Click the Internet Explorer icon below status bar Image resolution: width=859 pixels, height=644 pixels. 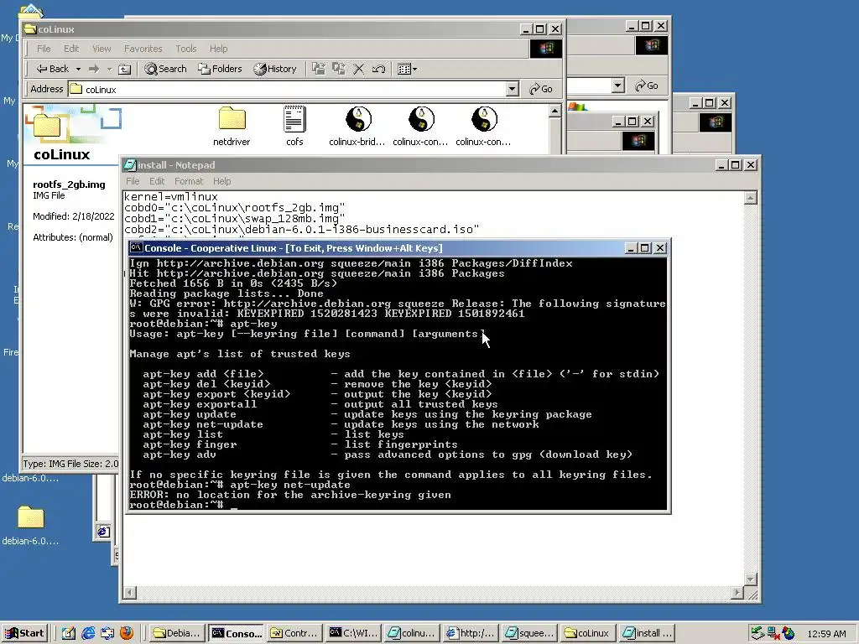click(x=103, y=531)
